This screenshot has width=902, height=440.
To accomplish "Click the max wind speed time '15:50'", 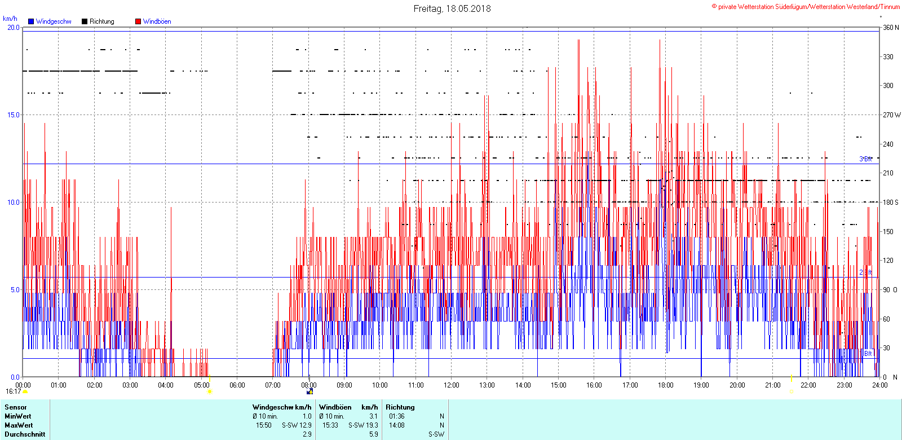I will point(264,425).
